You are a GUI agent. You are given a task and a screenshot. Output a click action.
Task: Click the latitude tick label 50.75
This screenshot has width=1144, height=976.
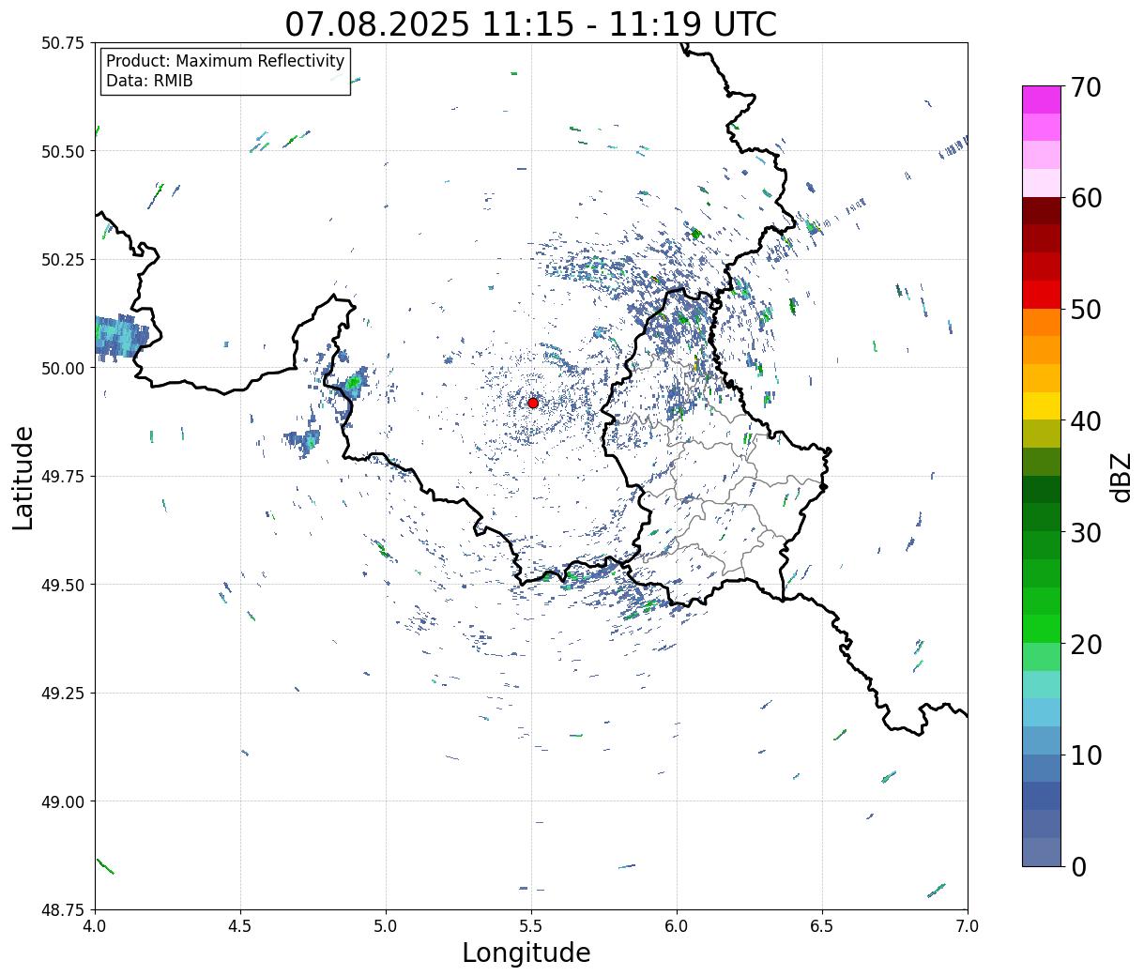pyautogui.click(x=63, y=43)
